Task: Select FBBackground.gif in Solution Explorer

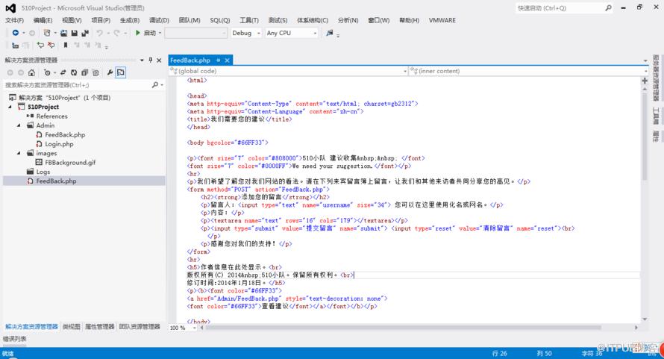Action: (70, 163)
